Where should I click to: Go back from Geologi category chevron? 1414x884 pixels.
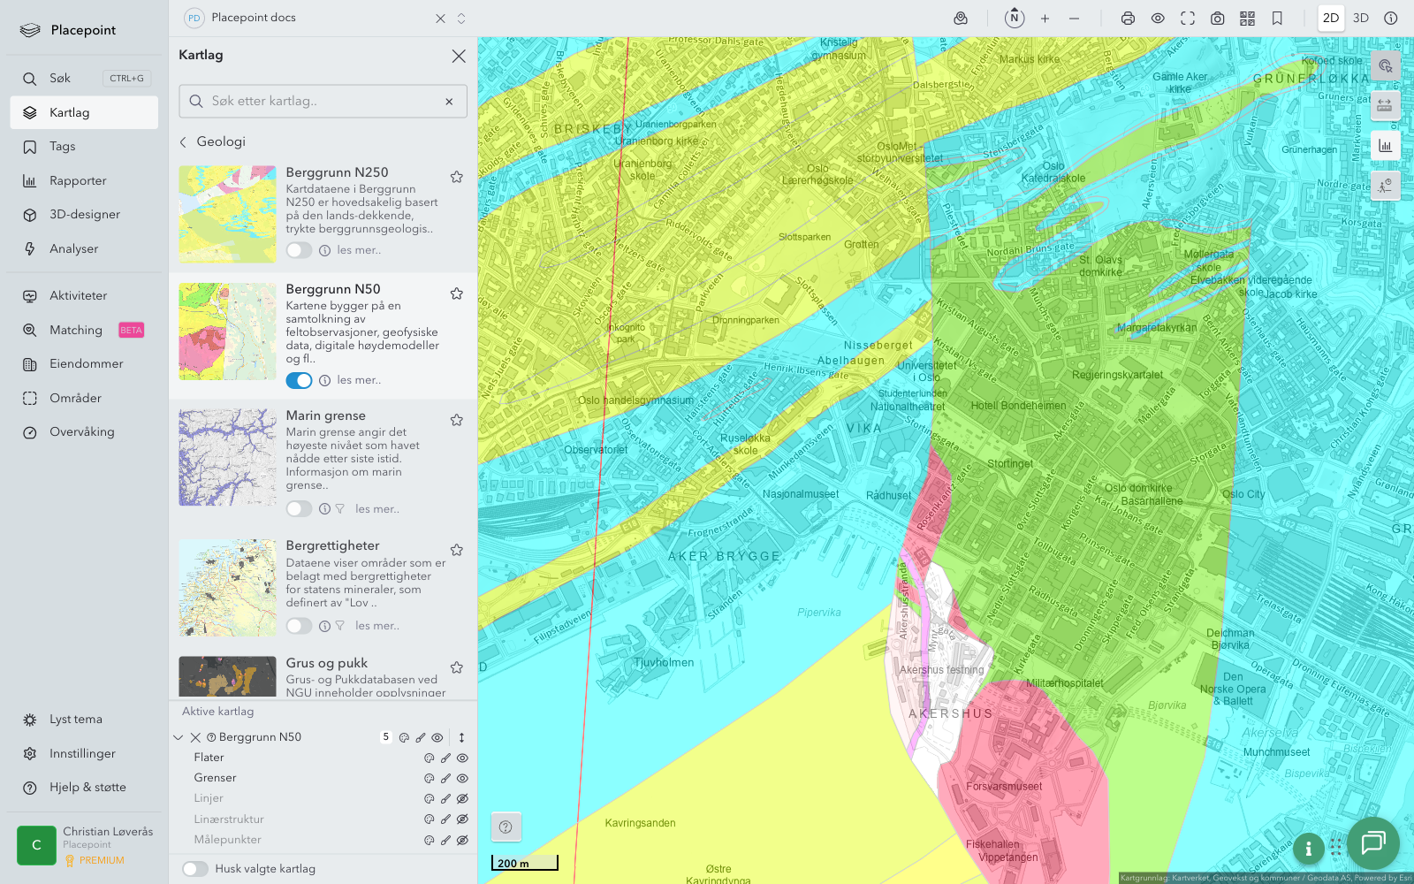click(184, 141)
